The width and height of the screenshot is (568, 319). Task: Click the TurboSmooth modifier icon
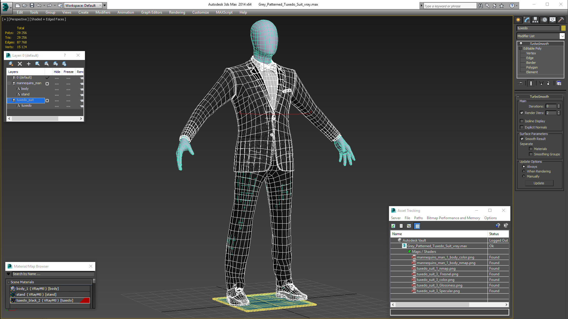[x=520, y=43]
